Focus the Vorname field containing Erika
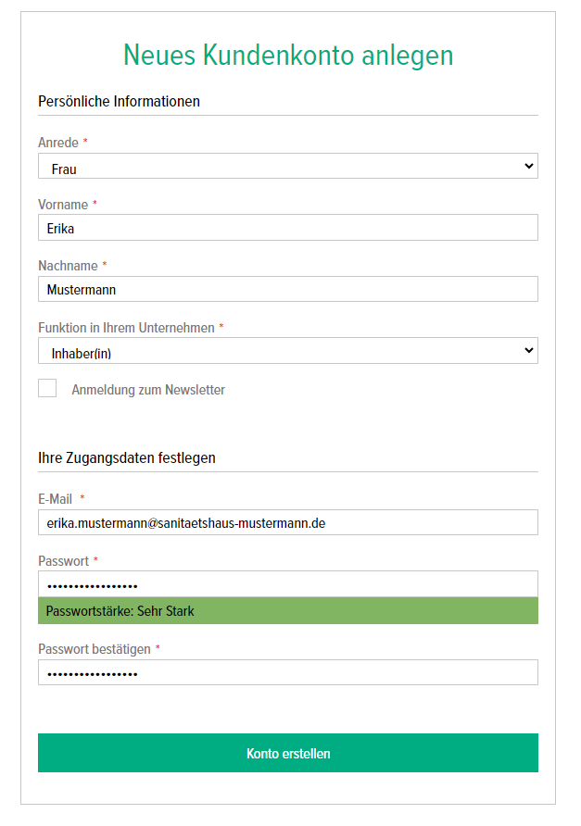 coord(287,228)
